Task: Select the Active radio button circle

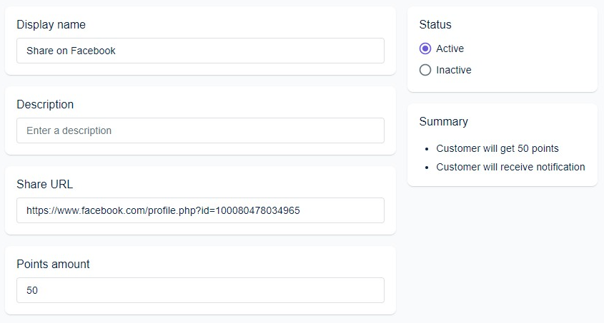Action: (425, 48)
